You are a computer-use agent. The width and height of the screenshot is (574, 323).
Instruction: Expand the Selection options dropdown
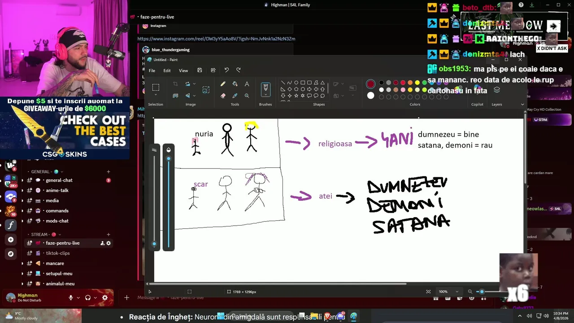(x=156, y=95)
